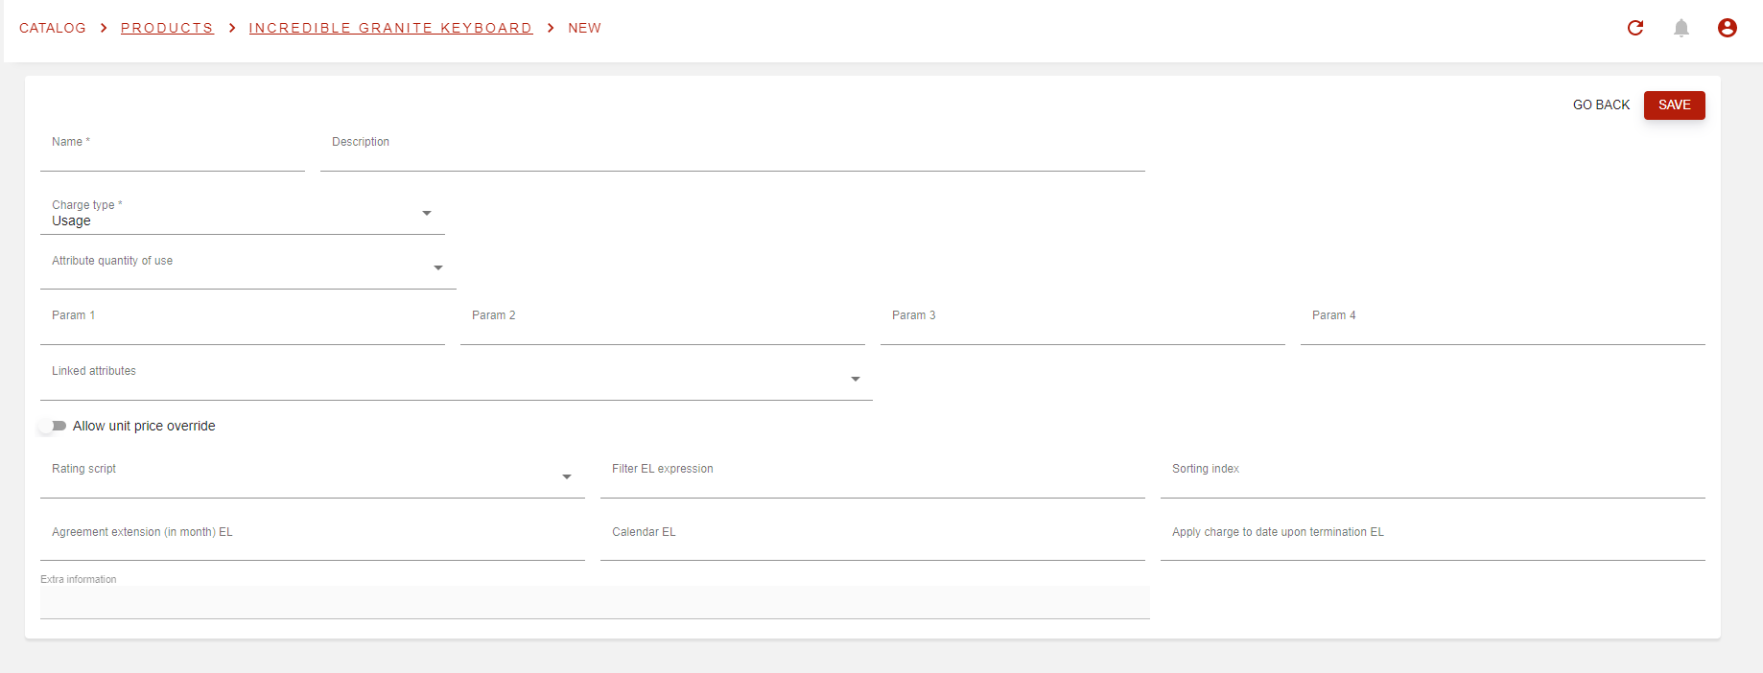Click the Go Back button
The image size is (1763, 673).
tap(1601, 104)
